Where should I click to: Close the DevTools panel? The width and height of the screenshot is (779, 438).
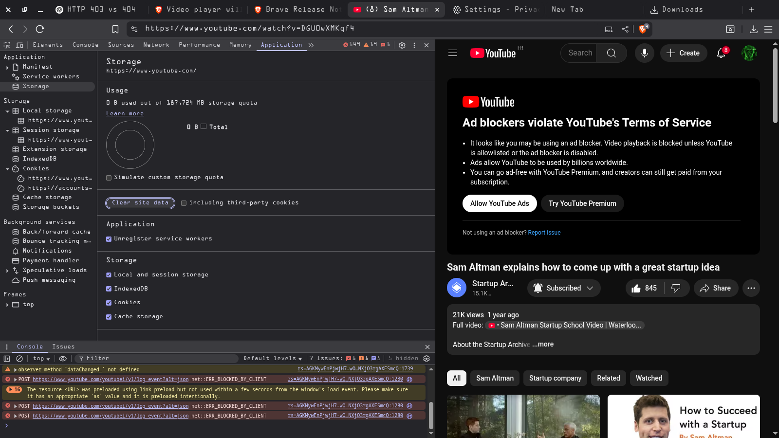click(427, 45)
